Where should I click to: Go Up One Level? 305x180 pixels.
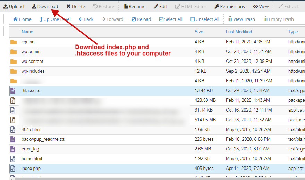pyautogui.click(x=55, y=19)
